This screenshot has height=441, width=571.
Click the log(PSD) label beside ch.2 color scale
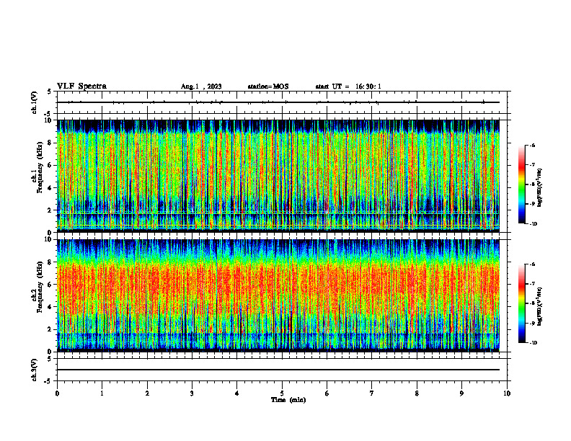540,307
